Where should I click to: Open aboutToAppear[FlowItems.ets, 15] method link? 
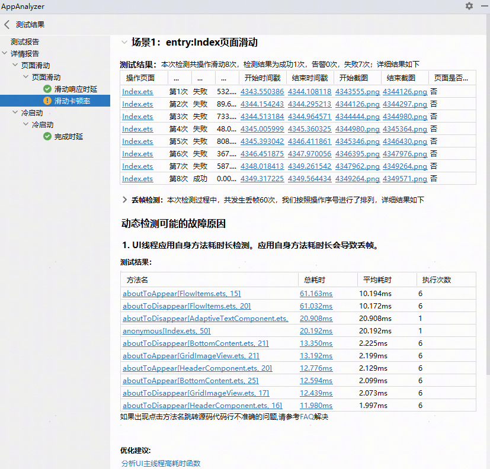[182, 294]
